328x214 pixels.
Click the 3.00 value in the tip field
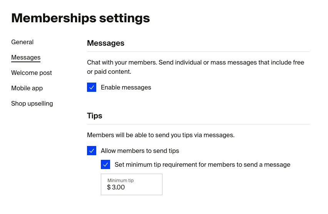tap(119, 187)
